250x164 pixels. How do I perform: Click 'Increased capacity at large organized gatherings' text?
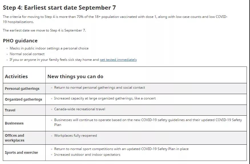click(105, 98)
